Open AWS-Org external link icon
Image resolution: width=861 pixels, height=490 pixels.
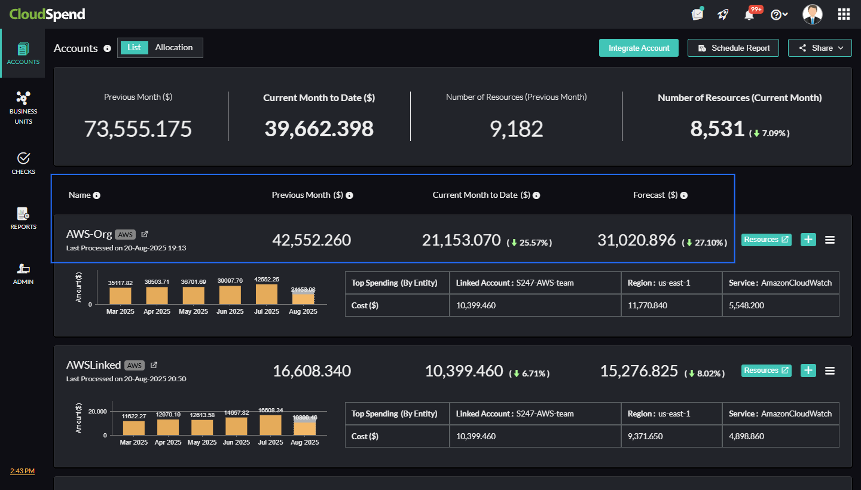pyautogui.click(x=145, y=234)
